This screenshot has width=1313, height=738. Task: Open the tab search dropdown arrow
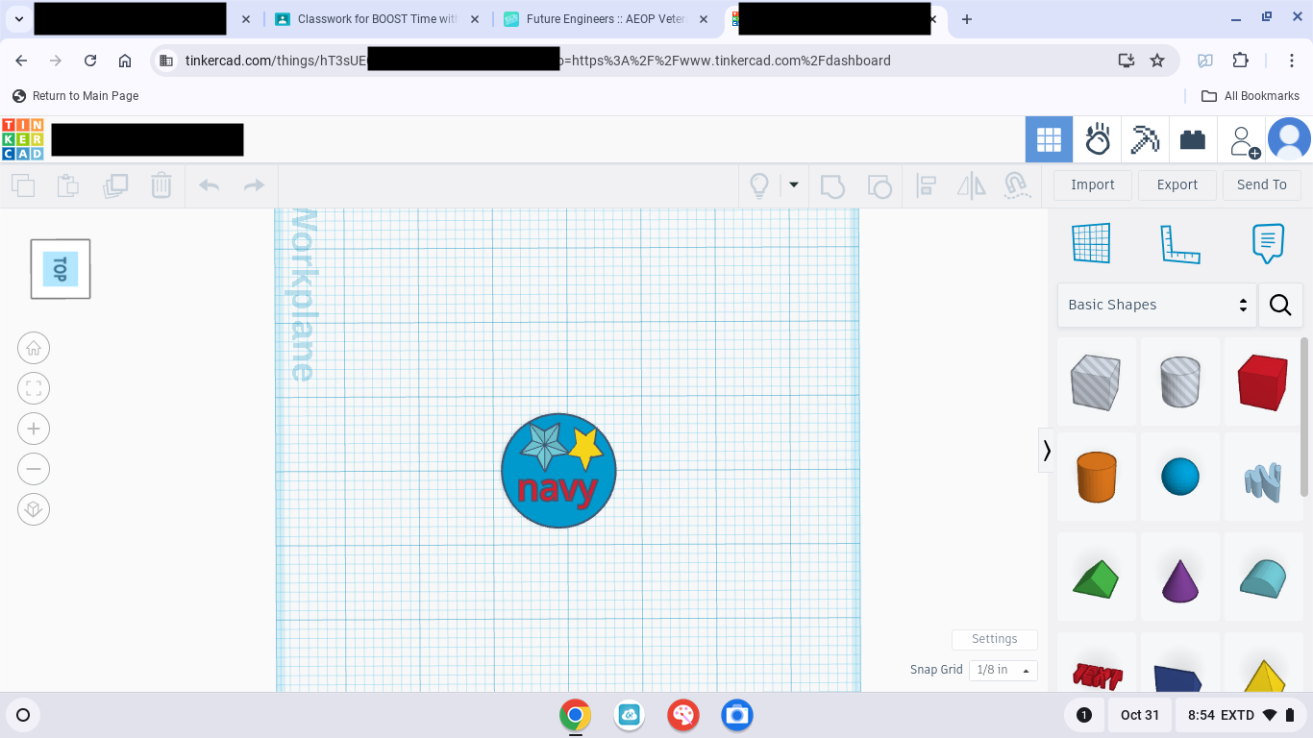18,19
